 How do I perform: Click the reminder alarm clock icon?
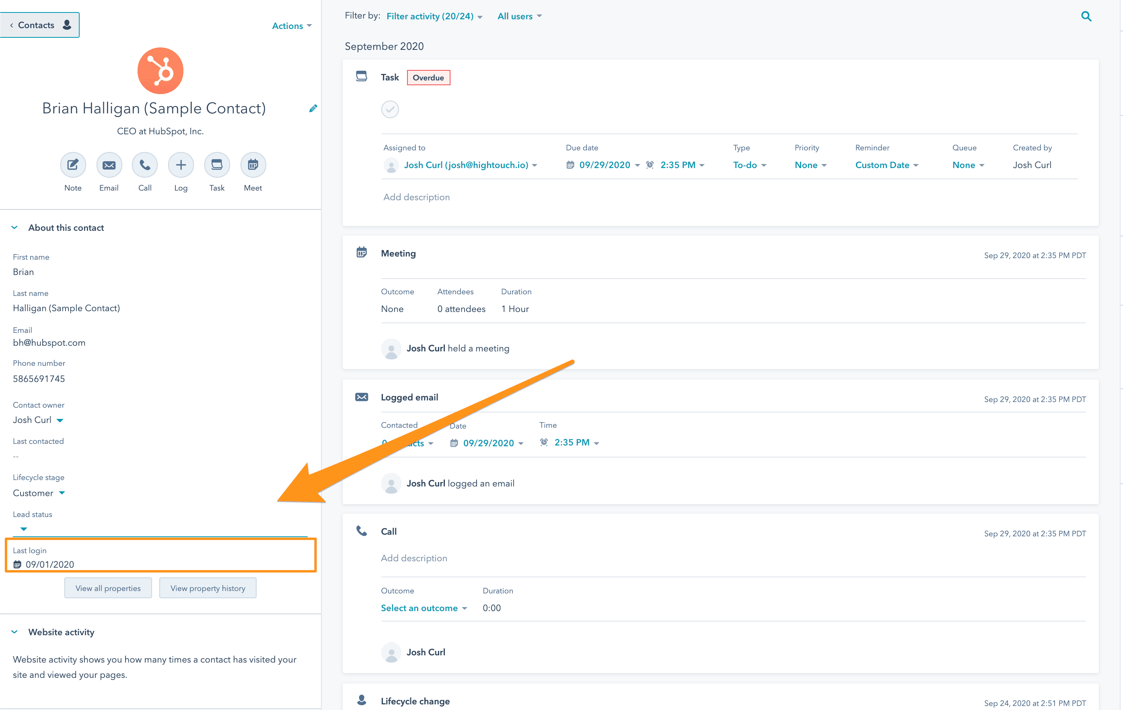(649, 164)
